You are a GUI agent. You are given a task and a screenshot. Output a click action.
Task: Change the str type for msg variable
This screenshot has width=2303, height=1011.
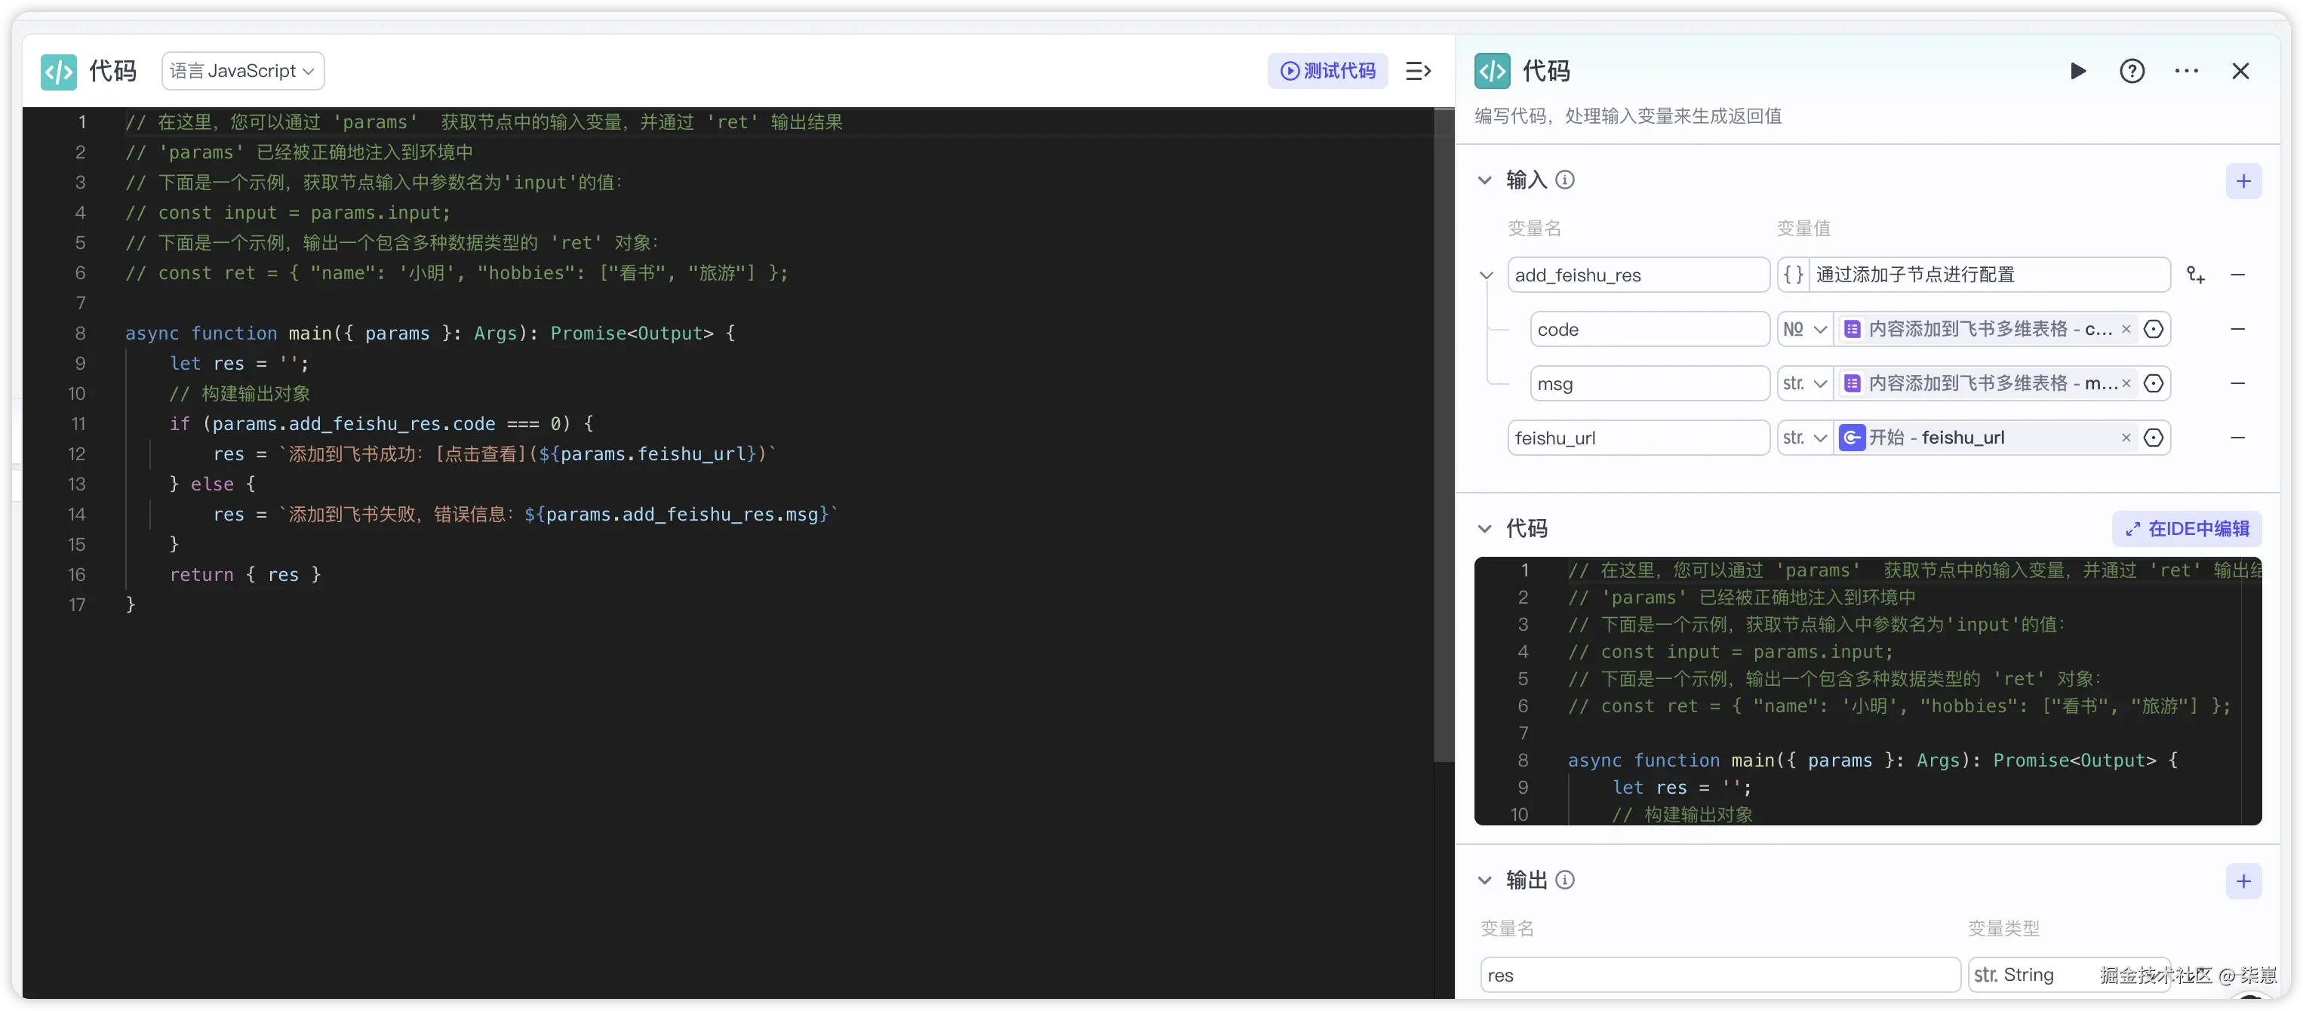(1804, 383)
